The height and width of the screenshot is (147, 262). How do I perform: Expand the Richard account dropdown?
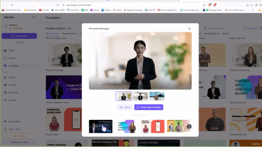click(34, 27)
